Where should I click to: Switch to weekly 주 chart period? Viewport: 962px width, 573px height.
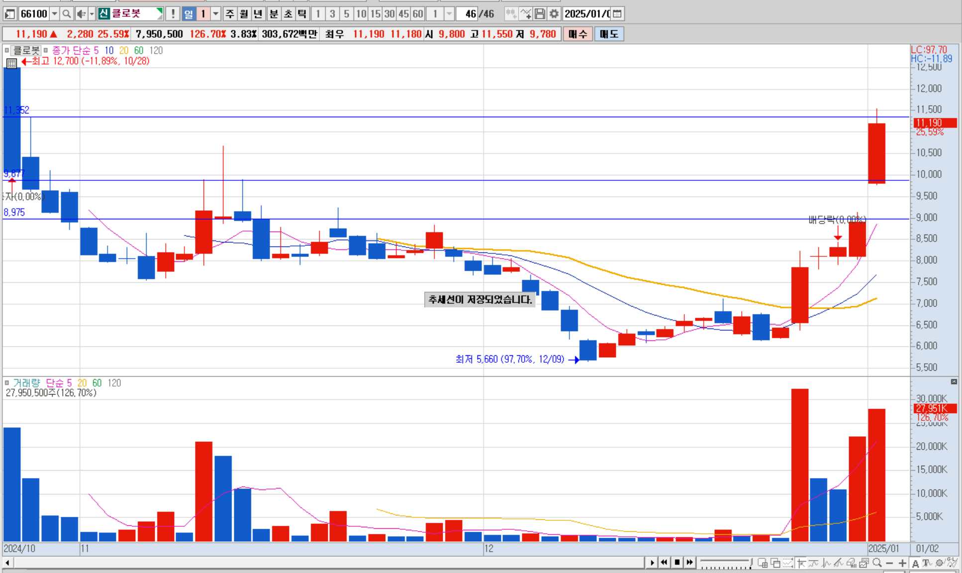(229, 14)
